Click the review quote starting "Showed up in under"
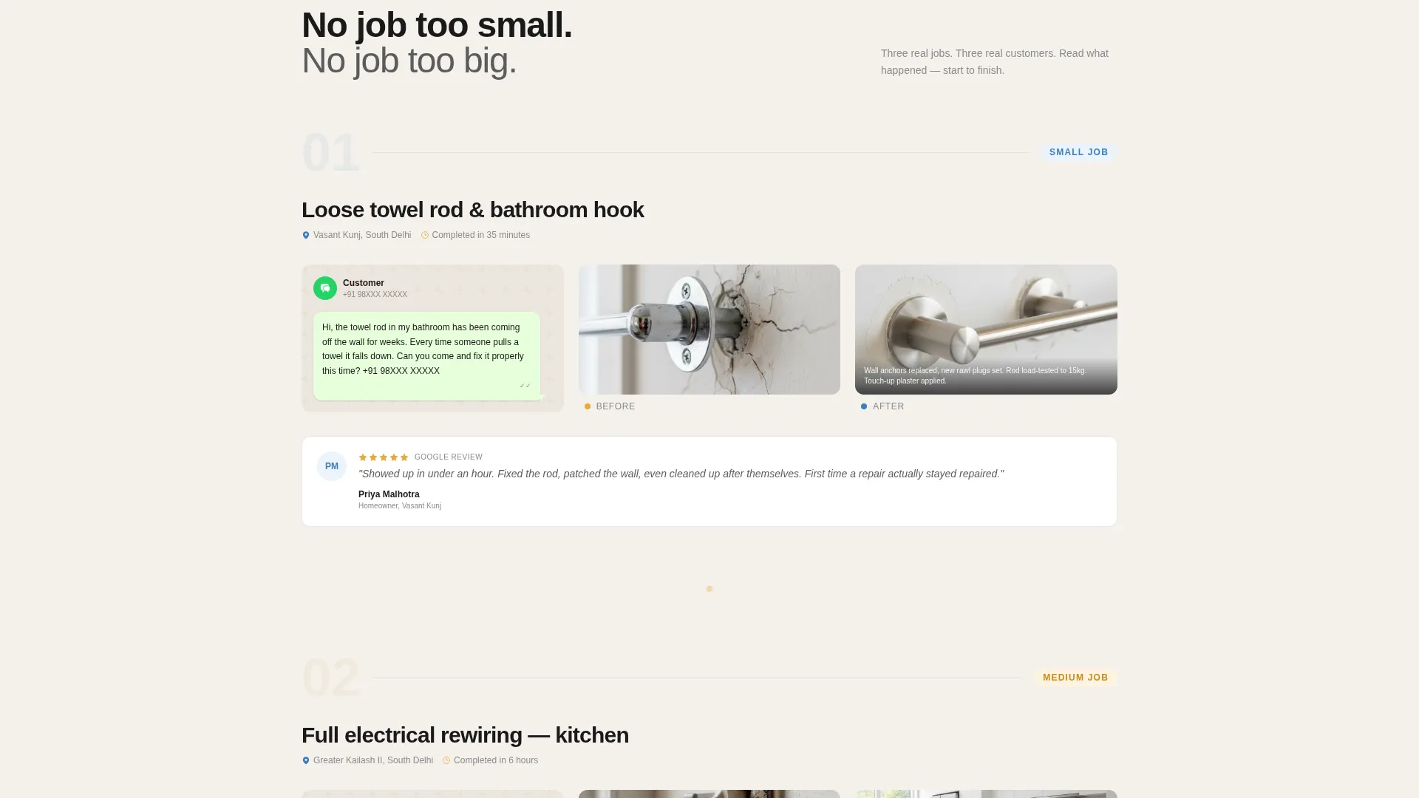The height and width of the screenshot is (798, 1419). click(x=681, y=474)
